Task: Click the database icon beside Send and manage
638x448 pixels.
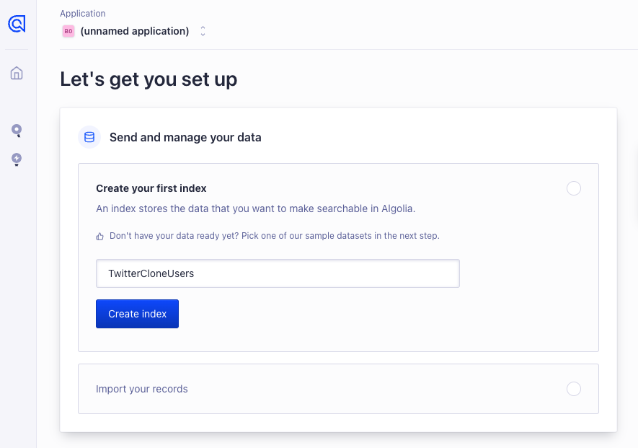Action: 89,137
